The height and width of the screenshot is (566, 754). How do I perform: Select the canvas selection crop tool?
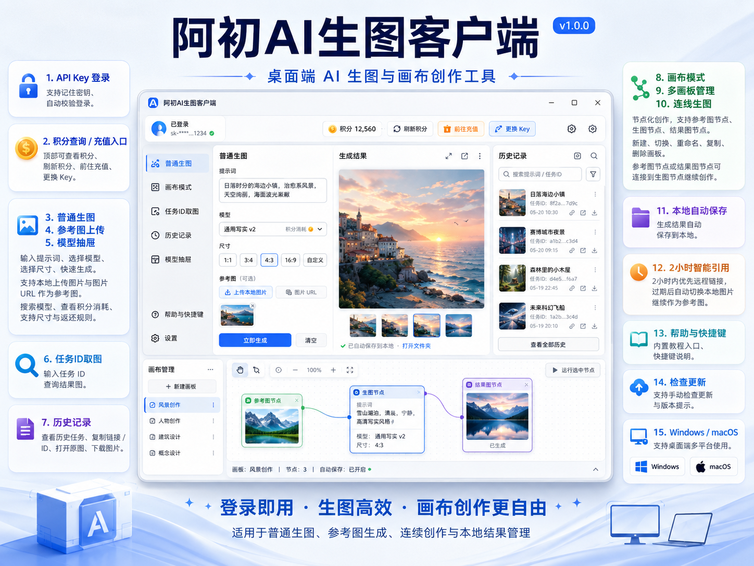[256, 370]
